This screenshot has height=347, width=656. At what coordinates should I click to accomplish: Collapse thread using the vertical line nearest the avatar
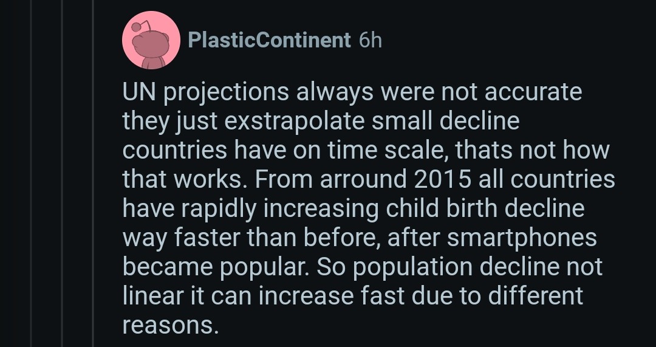pyautogui.click(x=93, y=173)
